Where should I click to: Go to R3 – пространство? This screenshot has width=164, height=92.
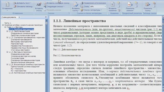coord(18,71)
